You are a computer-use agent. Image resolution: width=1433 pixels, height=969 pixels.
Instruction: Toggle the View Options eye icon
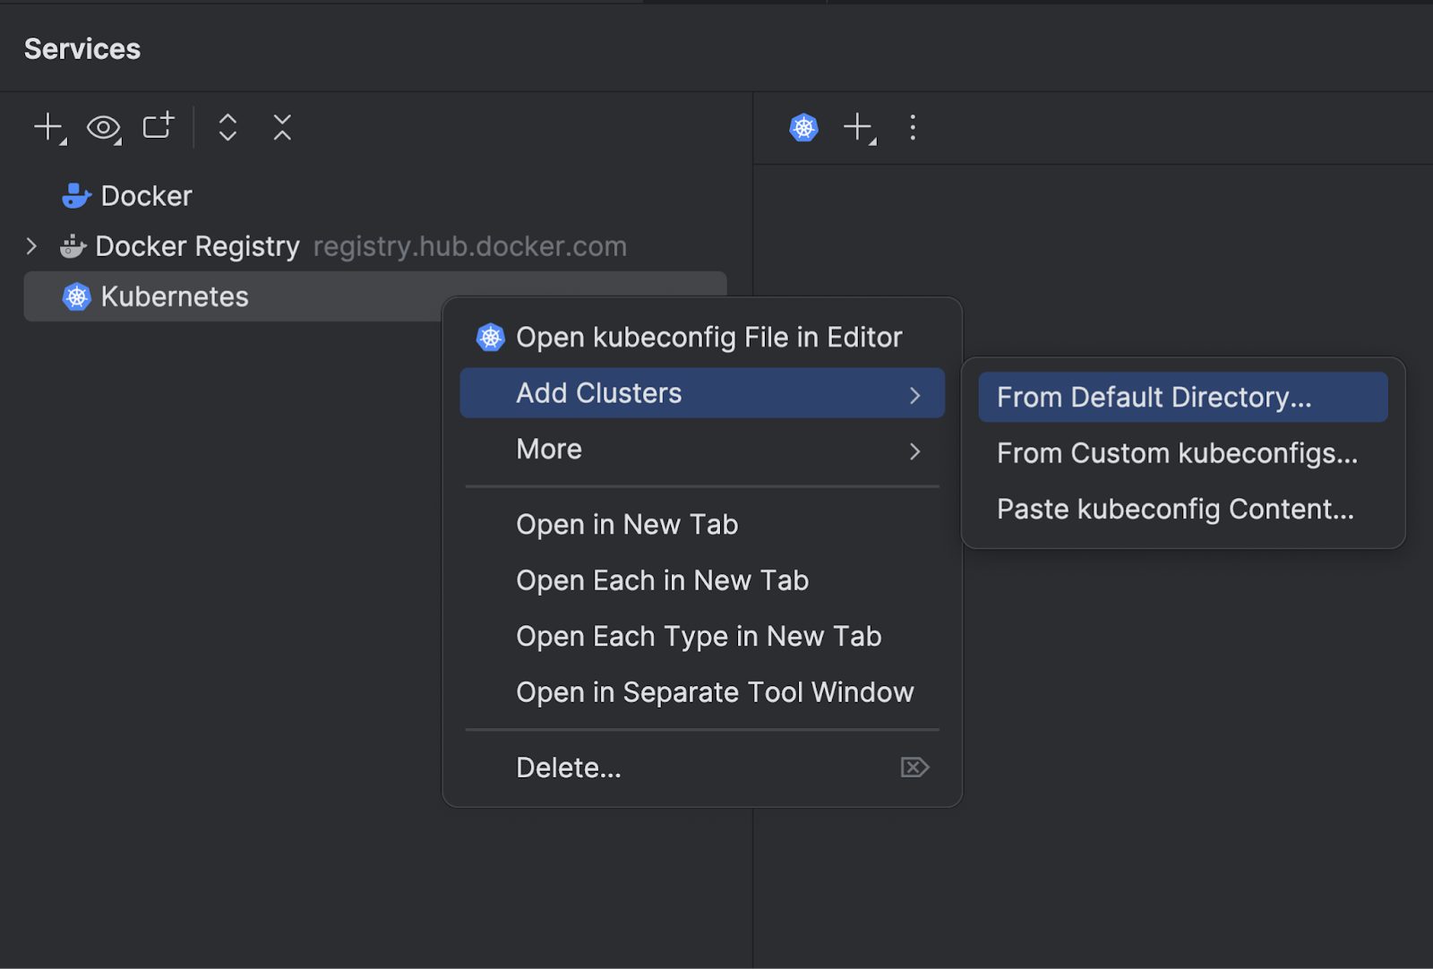[x=104, y=128]
